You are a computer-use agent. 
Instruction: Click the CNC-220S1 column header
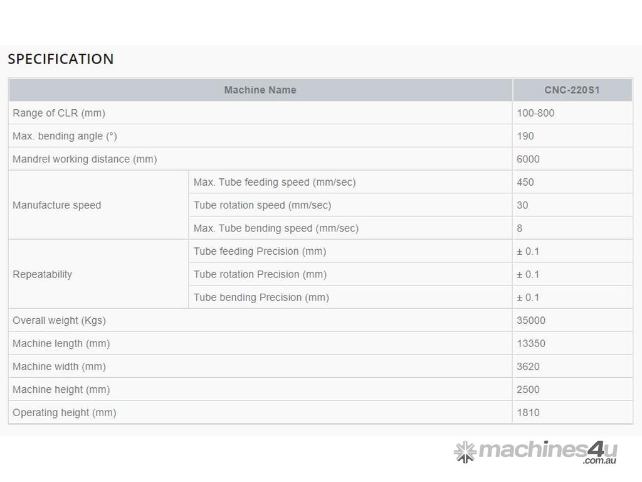pyautogui.click(x=572, y=90)
